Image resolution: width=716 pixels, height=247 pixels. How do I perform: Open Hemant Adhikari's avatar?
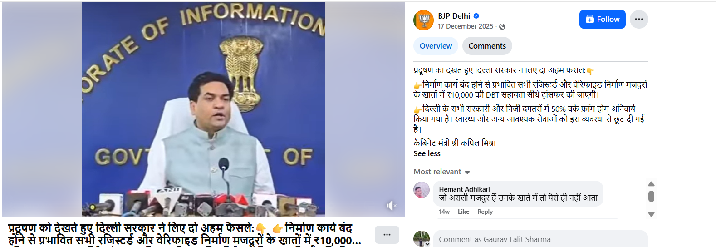pos(422,190)
